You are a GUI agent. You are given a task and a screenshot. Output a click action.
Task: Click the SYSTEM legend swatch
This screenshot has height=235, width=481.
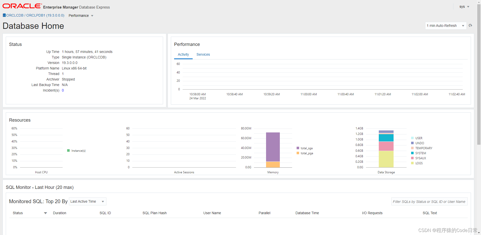pos(412,153)
